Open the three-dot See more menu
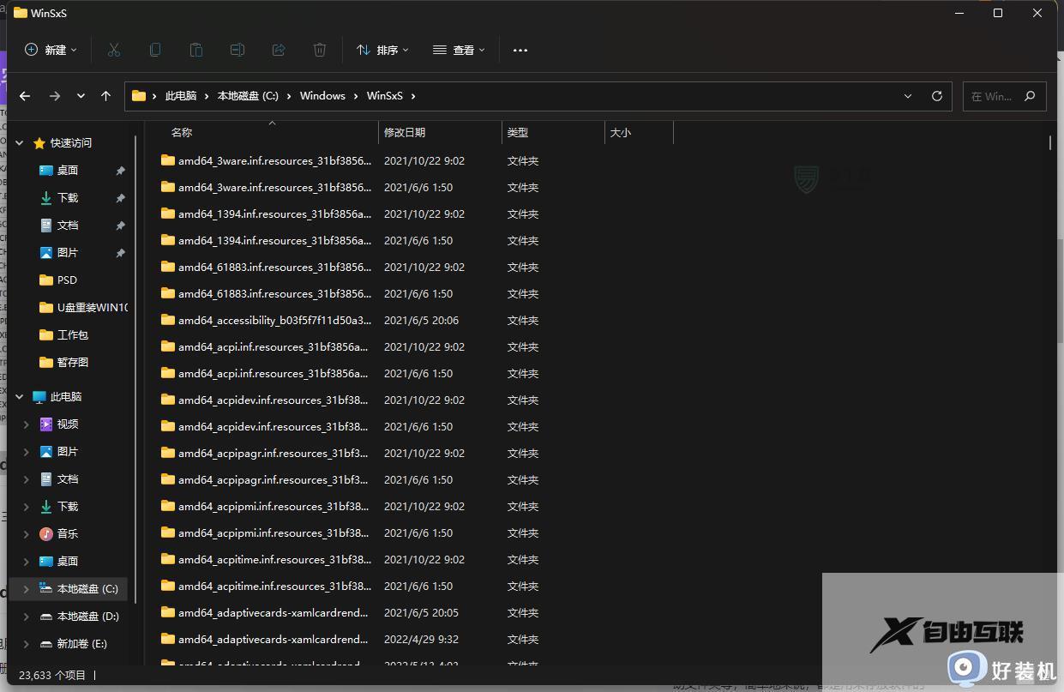 (520, 50)
